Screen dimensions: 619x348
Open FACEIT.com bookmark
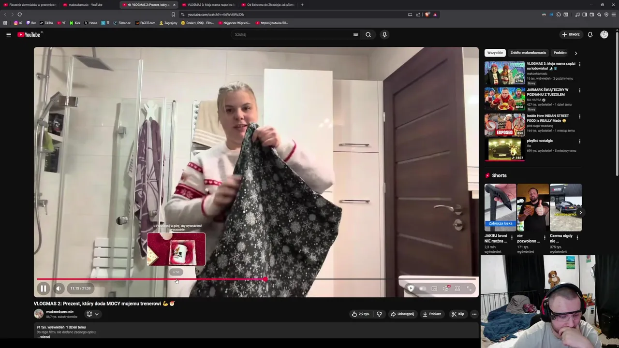tap(146, 23)
